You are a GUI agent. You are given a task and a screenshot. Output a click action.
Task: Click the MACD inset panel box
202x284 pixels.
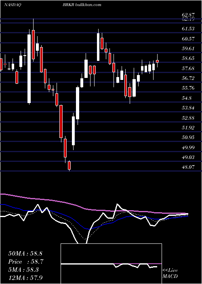[111, 264]
